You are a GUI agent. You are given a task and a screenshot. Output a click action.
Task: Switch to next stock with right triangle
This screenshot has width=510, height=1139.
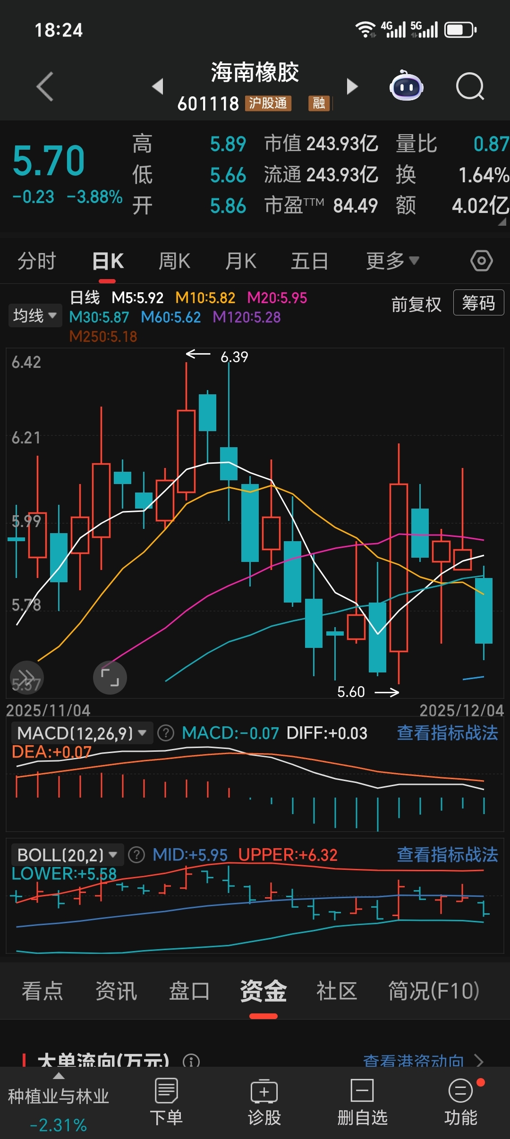pyautogui.click(x=352, y=86)
